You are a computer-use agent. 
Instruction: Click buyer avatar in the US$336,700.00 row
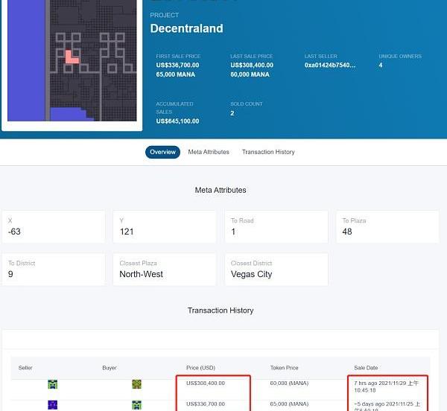[137, 405]
